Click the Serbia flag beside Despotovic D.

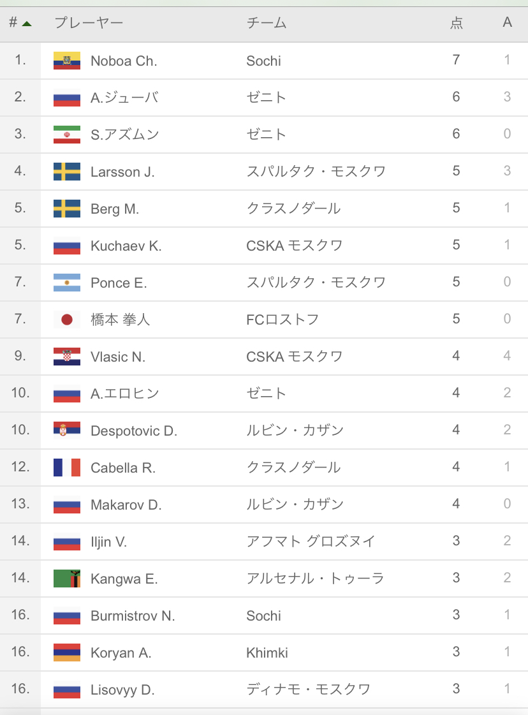pos(67,431)
